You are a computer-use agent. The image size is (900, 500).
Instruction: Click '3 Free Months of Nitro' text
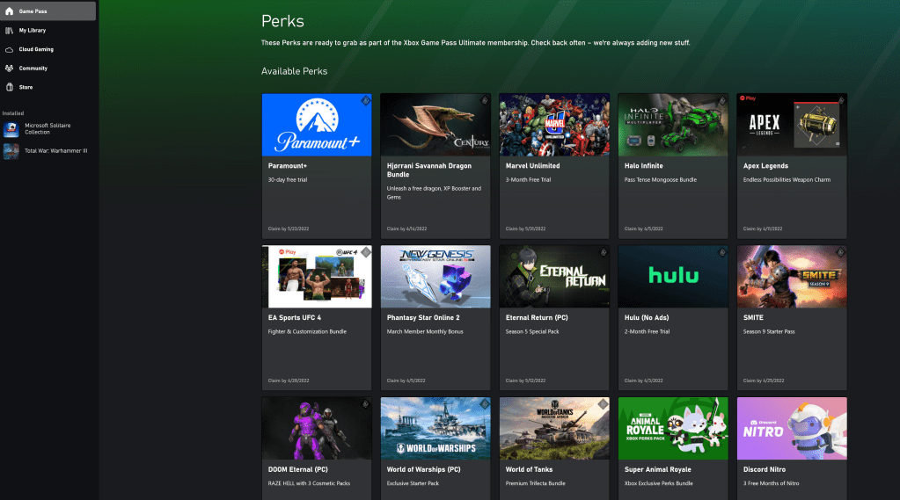[771, 483]
